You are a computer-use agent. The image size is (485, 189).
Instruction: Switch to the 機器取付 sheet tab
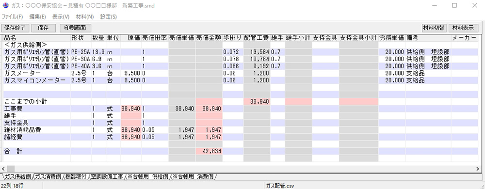(x=76, y=177)
